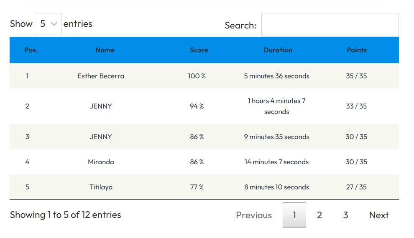Click the 27 / 35 points value
Viewport: 414px width, 238px height.
click(x=356, y=187)
